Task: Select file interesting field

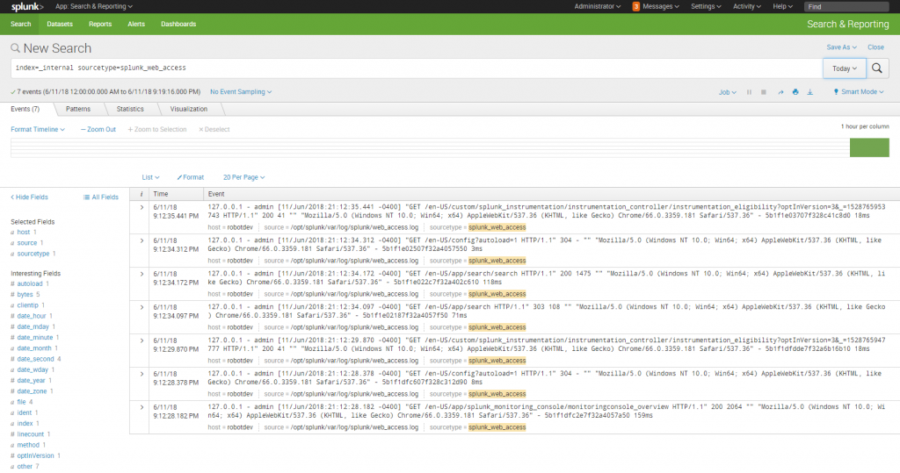Action: 22,402
